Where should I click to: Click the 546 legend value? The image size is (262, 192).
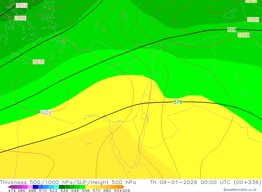[x=75, y=190]
